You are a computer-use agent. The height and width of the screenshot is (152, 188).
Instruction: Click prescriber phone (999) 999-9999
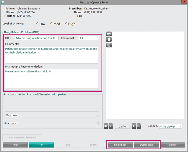(93, 12)
